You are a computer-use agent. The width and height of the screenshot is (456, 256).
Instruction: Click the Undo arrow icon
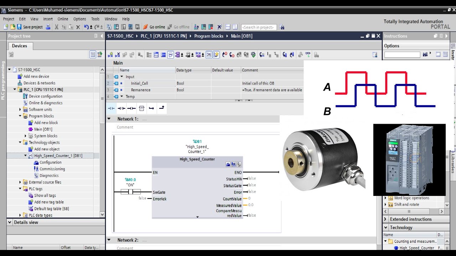[x=86, y=27]
